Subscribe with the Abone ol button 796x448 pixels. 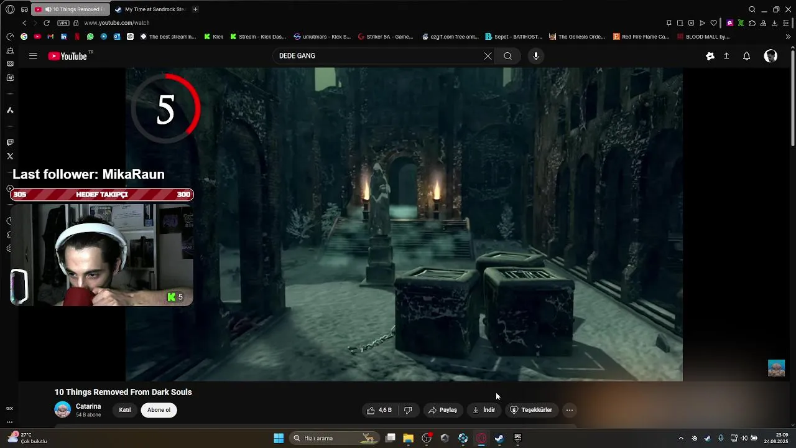click(x=159, y=410)
